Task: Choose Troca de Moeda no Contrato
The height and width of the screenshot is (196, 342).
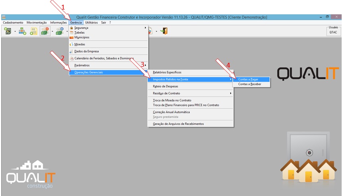Action: [190, 100]
